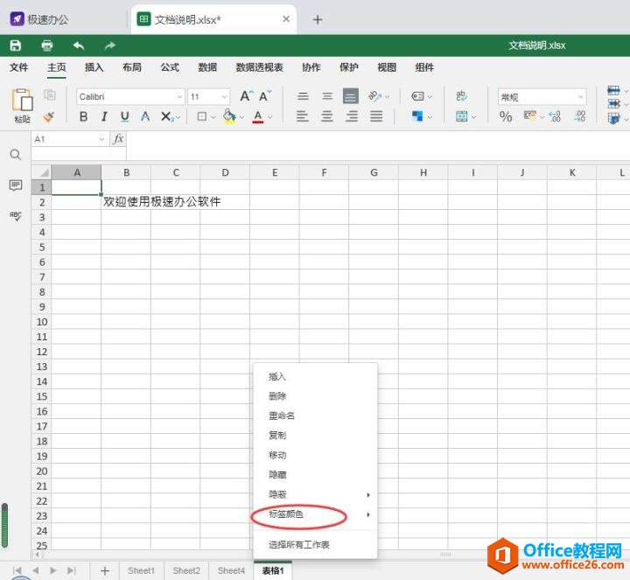Choose 选择所有工作表 in the context menu

(x=299, y=545)
